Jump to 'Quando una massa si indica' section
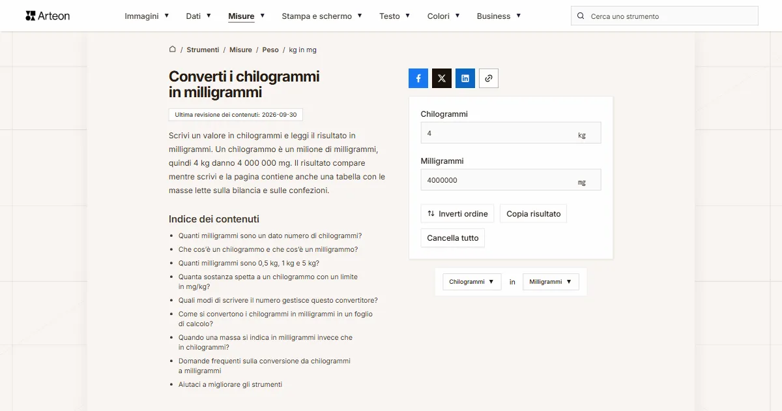Screen dimensions: 782x411 tap(265, 342)
